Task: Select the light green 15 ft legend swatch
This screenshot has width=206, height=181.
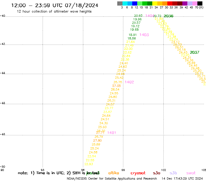Action: pos(140,3)
